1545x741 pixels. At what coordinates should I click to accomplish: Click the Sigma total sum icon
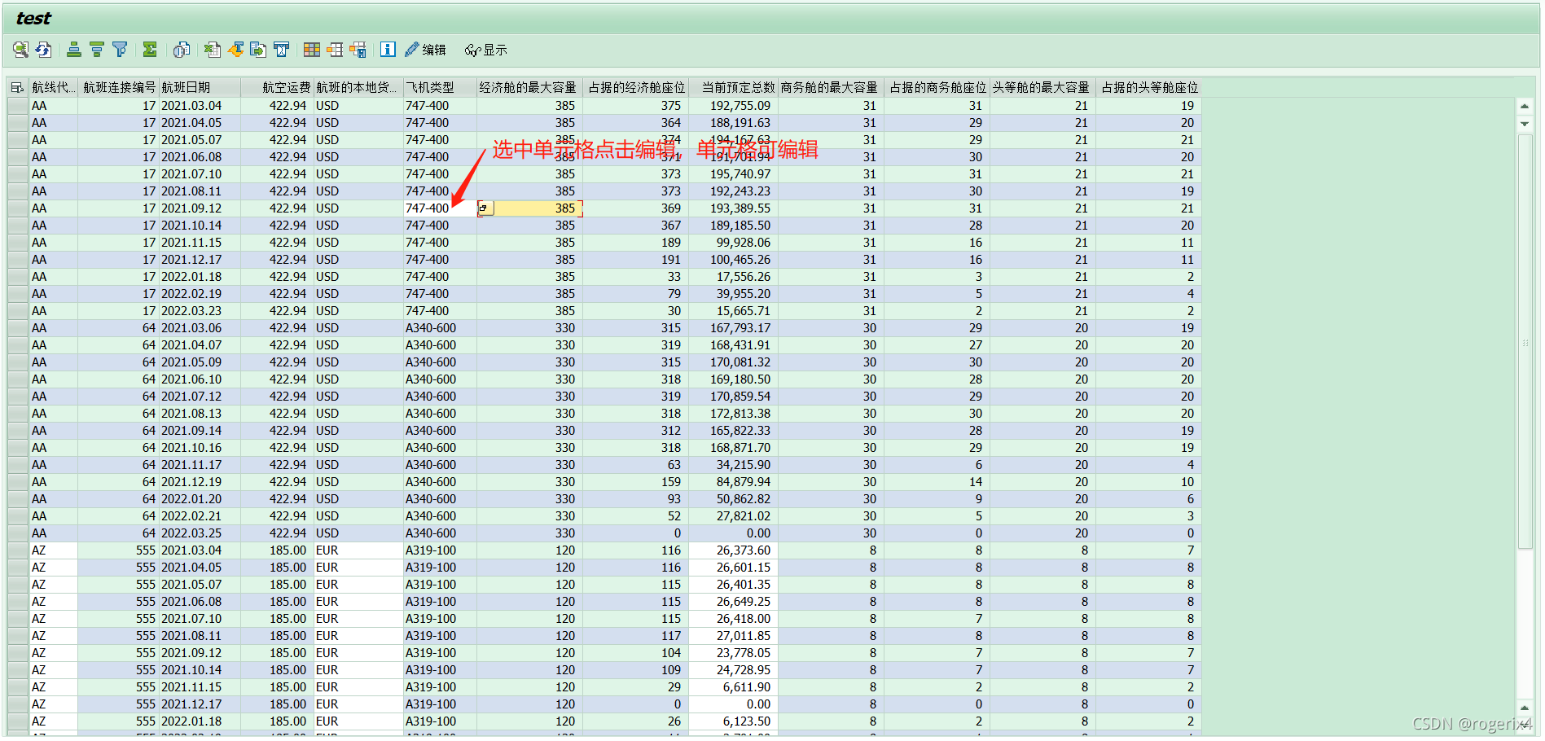pos(150,50)
